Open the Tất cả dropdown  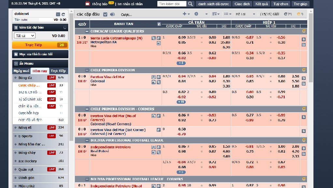click(25, 35)
